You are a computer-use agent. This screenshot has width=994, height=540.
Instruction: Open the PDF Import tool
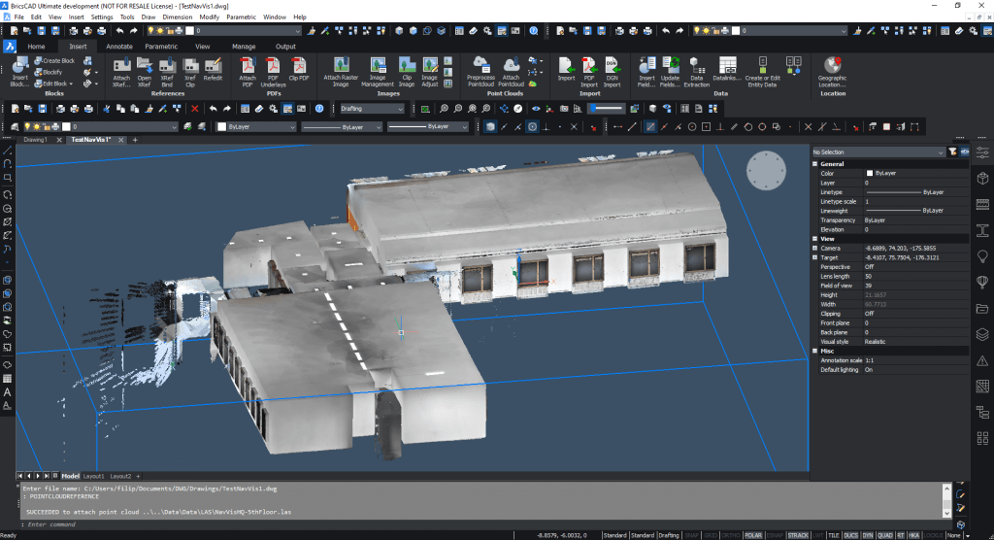(x=589, y=72)
